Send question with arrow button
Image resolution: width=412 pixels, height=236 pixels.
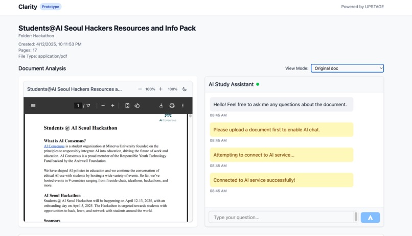pos(370,218)
